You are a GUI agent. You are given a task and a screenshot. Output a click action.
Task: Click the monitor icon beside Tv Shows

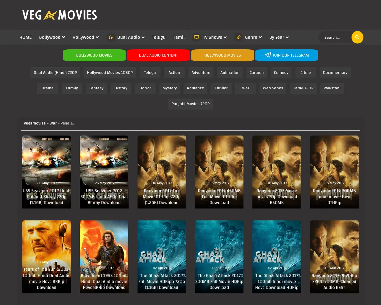(196, 37)
